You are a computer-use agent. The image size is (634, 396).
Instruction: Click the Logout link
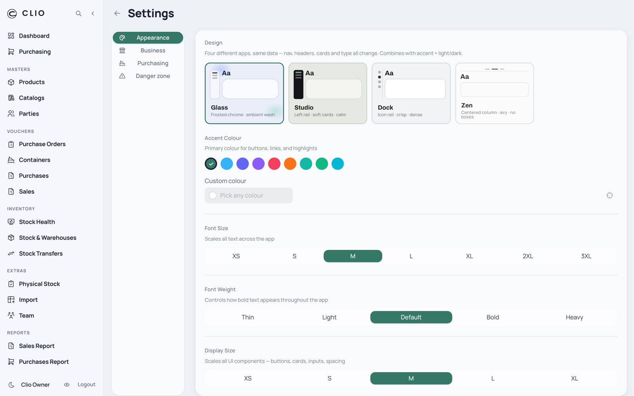(86, 385)
